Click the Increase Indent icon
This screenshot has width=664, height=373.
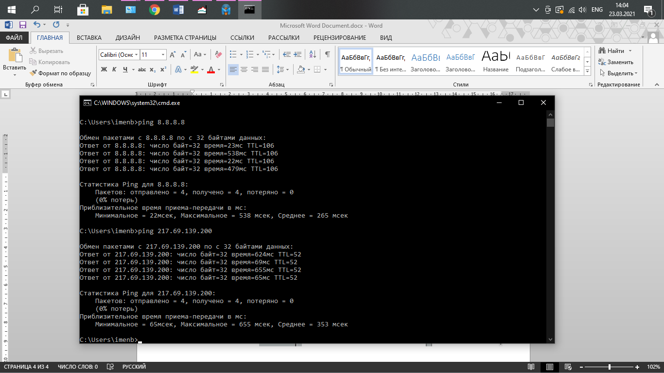click(297, 54)
